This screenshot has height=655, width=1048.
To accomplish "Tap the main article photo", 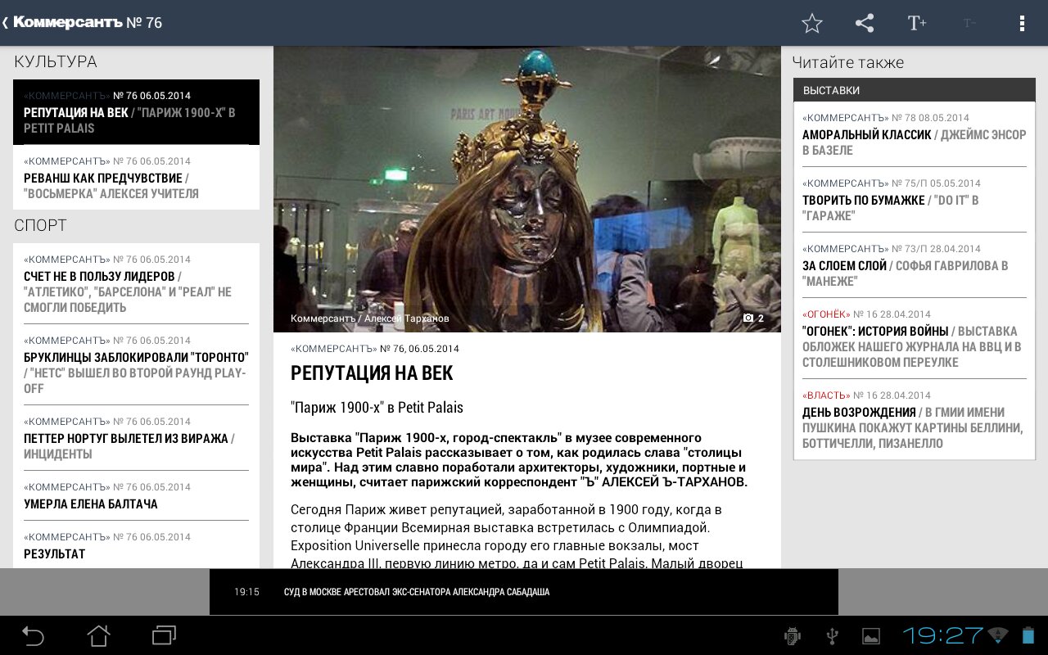I will coord(526,188).
